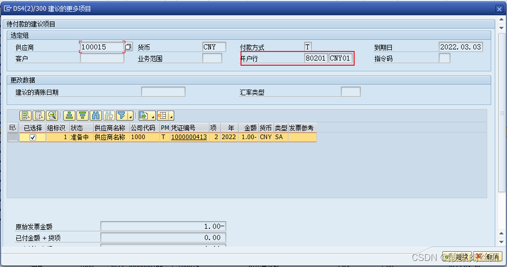Click the document type cell SA
This screenshot has height=267, width=507.
pos(281,137)
